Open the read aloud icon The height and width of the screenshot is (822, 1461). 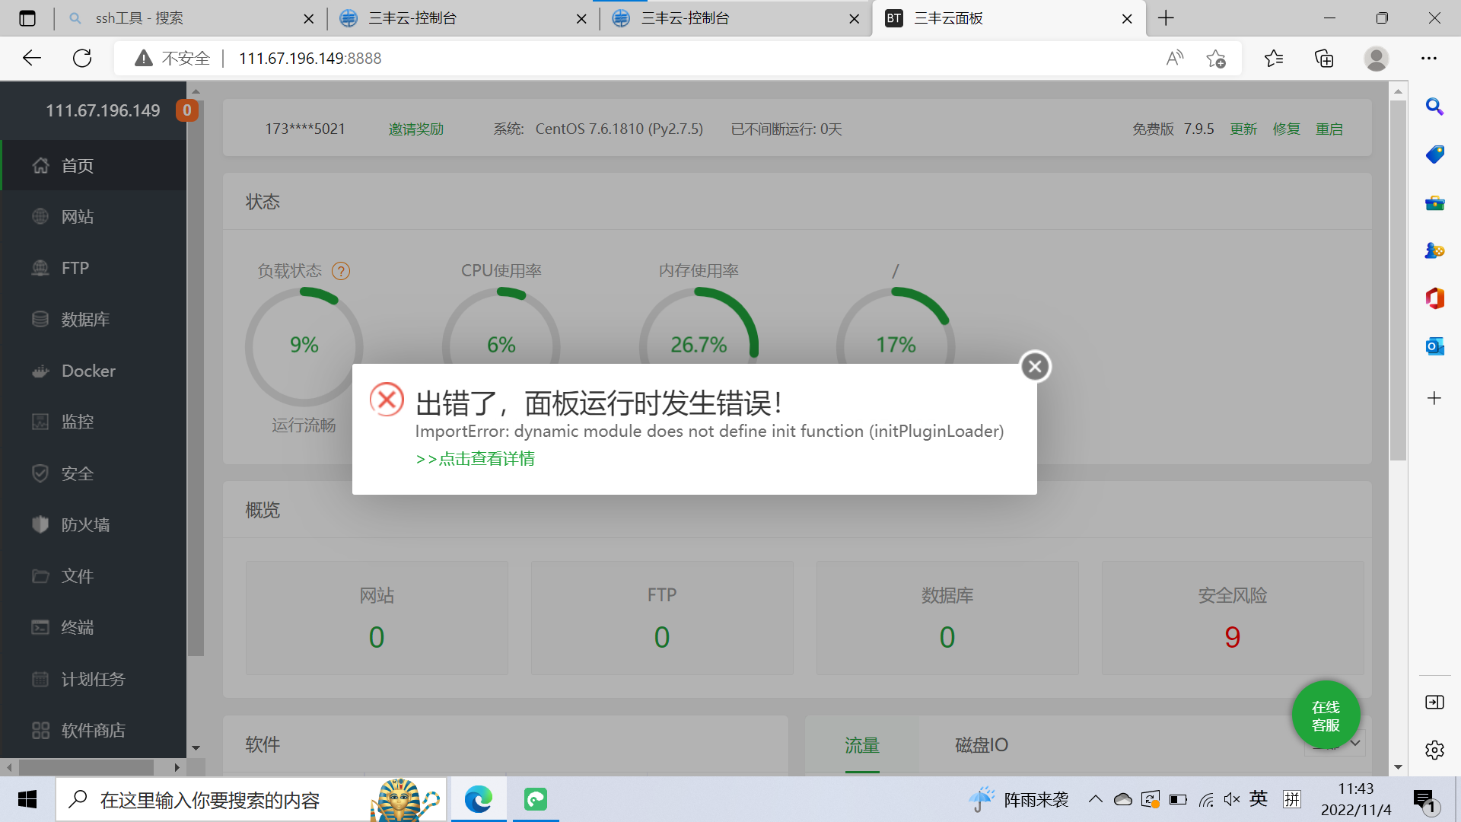1175,58
